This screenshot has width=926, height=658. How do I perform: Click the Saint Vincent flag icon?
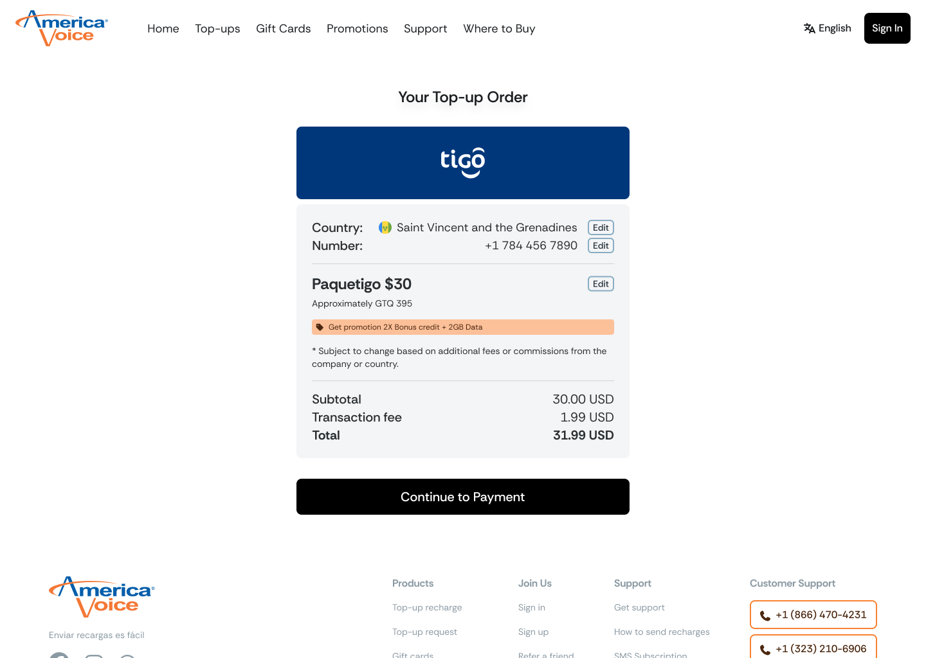(x=385, y=227)
